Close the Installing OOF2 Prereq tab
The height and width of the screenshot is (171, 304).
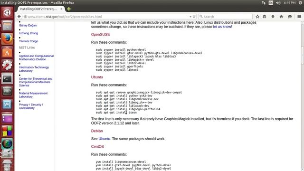[x=61, y=9]
